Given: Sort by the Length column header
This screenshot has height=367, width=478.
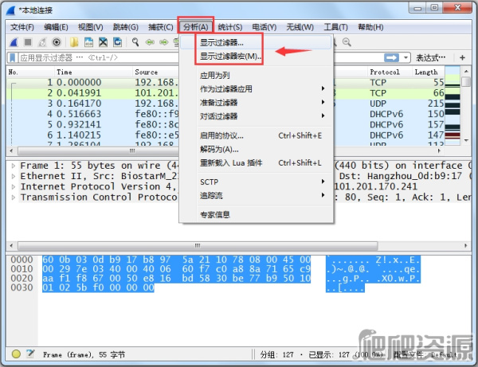Looking at the screenshot, I should coord(429,72).
